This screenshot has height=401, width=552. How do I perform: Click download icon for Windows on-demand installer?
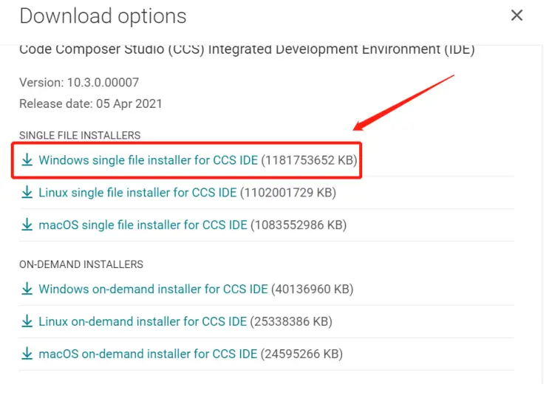point(27,289)
